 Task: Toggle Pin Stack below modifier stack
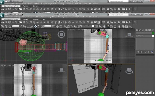click(x=138, y=52)
